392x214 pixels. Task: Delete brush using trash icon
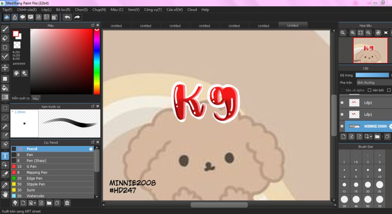point(67,203)
